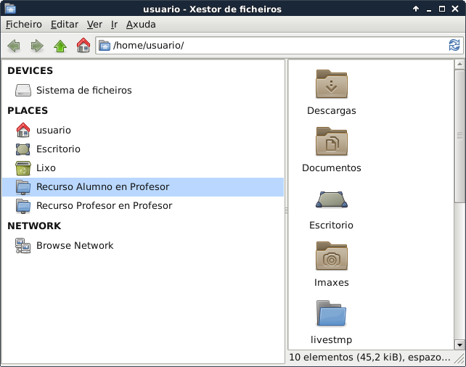Select Browse Network in sidebar

(75, 246)
